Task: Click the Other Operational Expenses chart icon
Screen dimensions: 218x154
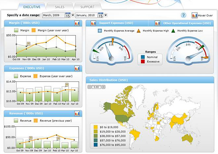Action: (157, 23)
